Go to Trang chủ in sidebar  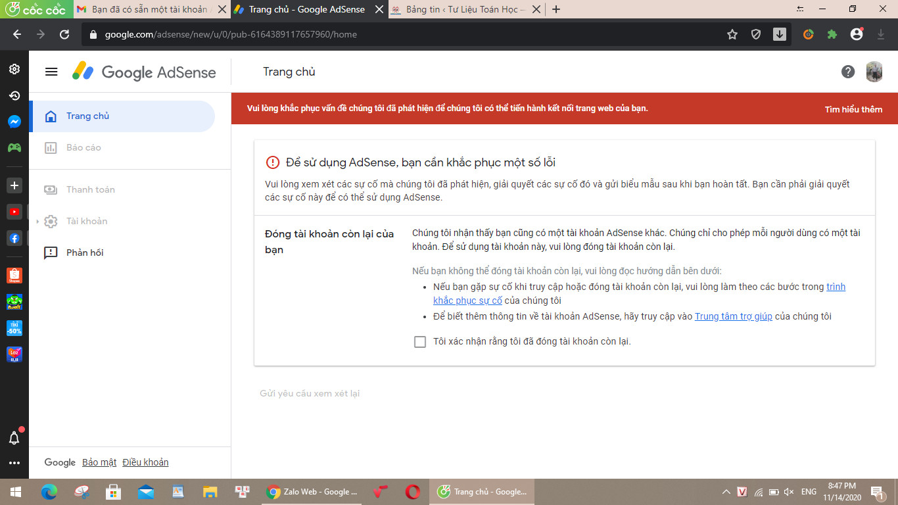pos(122,116)
